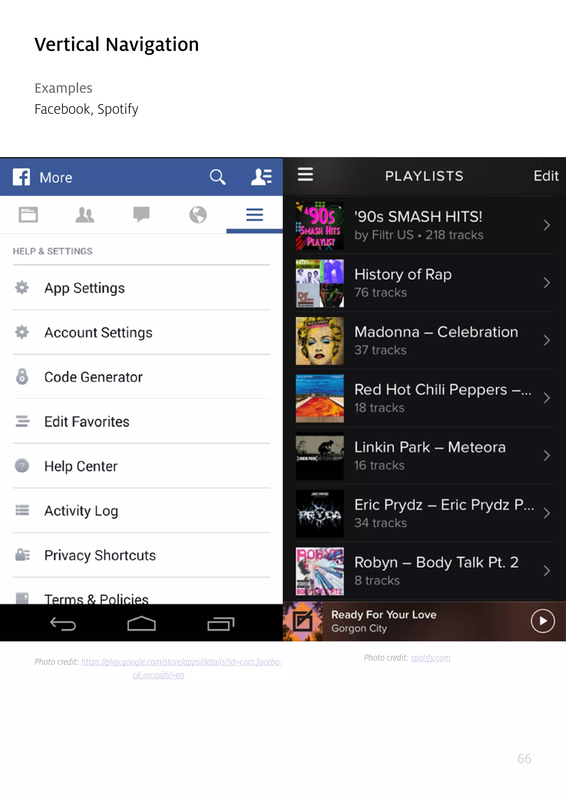
Task: Open Facebook search magnifier icon
Action: (x=218, y=177)
